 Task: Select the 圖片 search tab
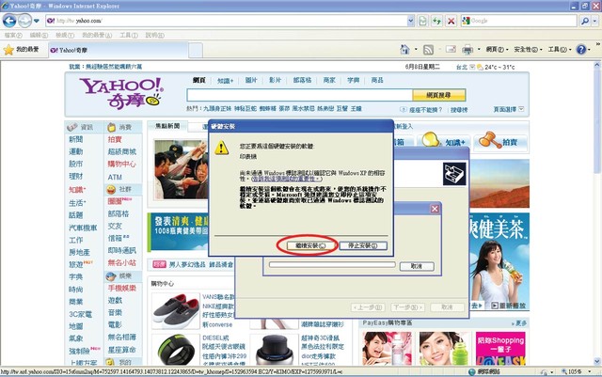[251, 80]
